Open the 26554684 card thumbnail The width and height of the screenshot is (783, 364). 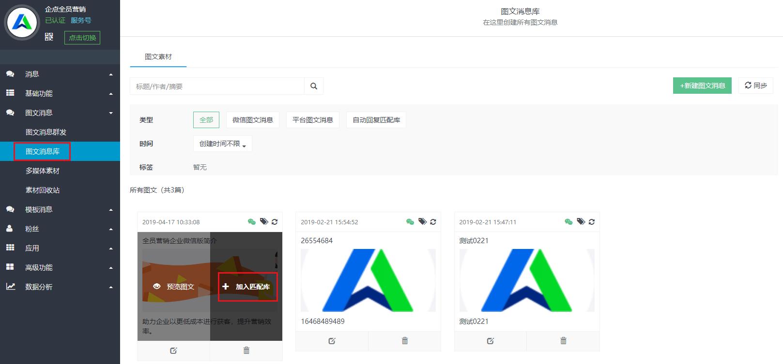pyautogui.click(x=368, y=280)
